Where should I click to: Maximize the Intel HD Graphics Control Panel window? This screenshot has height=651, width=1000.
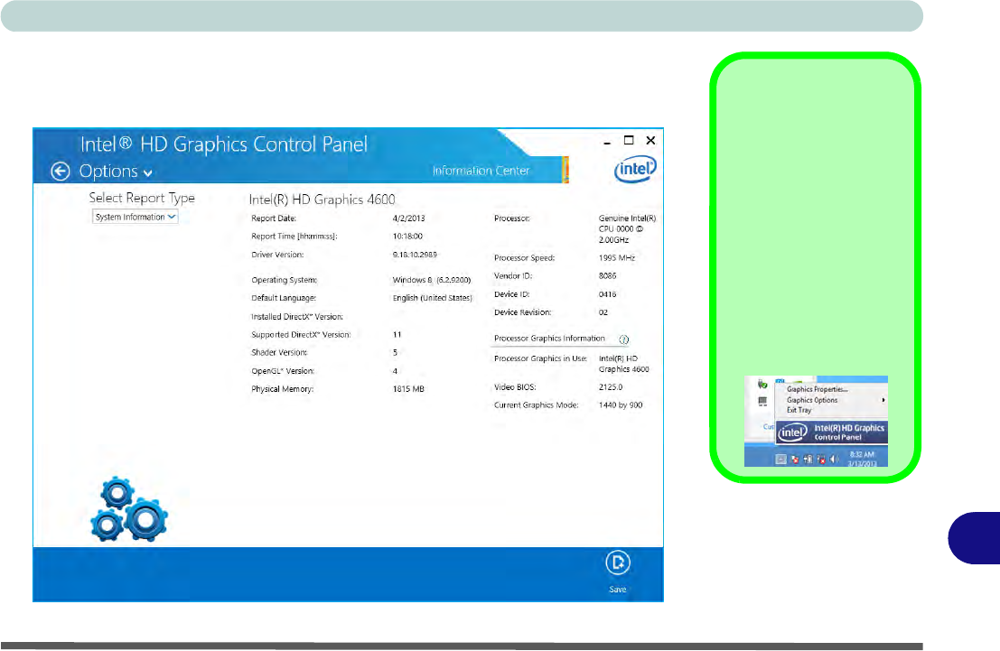tap(629, 140)
